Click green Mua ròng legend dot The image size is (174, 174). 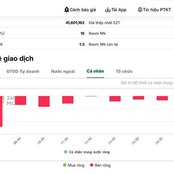coord(65,165)
